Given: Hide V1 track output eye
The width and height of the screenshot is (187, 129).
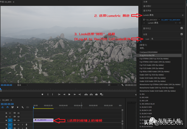Looking at the screenshot, I should click(18, 120).
